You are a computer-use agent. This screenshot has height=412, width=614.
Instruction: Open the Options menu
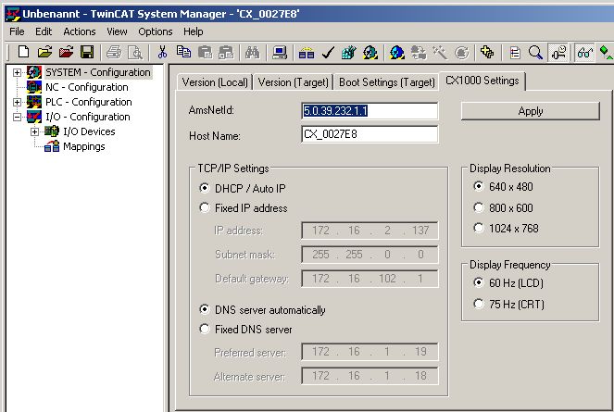[x=155, y=31]
